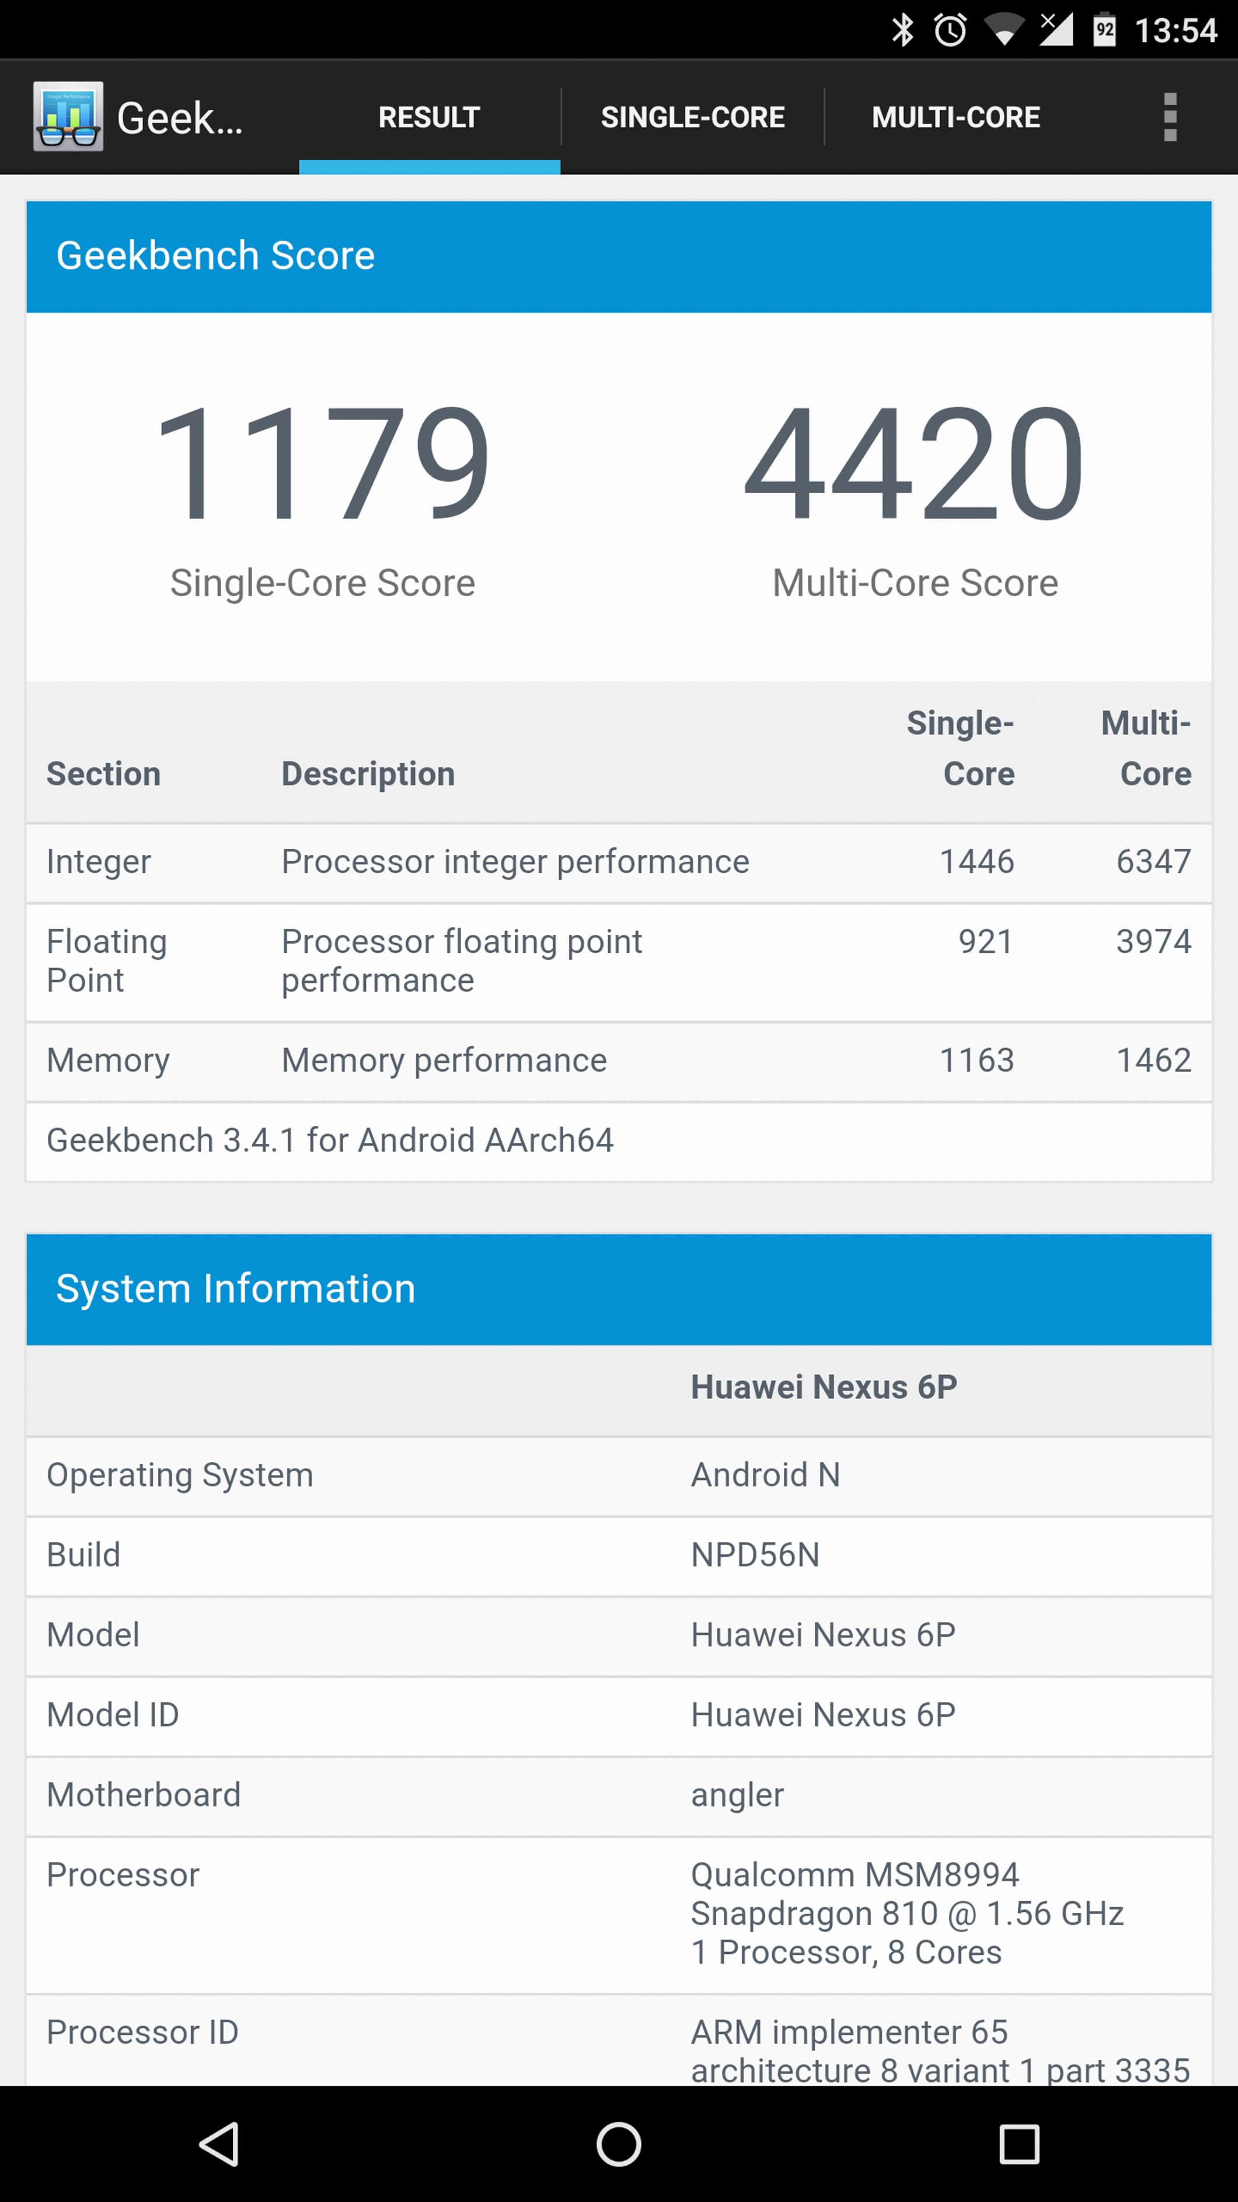This screenshot has width=1238, height=2202.
Task: Tap the 1179 single-core score
Action: [322, 463]
